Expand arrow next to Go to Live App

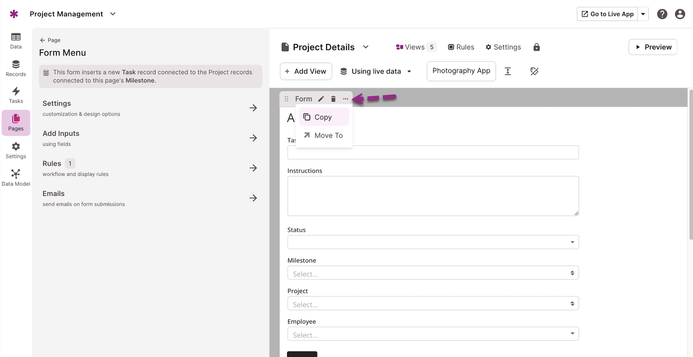coord(643,14)
